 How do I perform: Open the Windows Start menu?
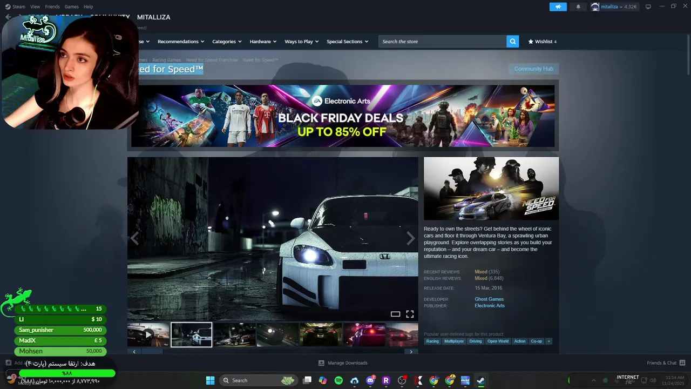pyautogui.click(x=210, y=380)
